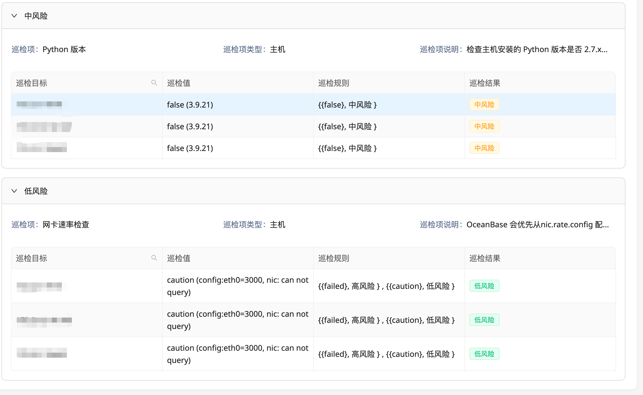
Task: Click 中风险 panel header title
Action: pos(36,16)
